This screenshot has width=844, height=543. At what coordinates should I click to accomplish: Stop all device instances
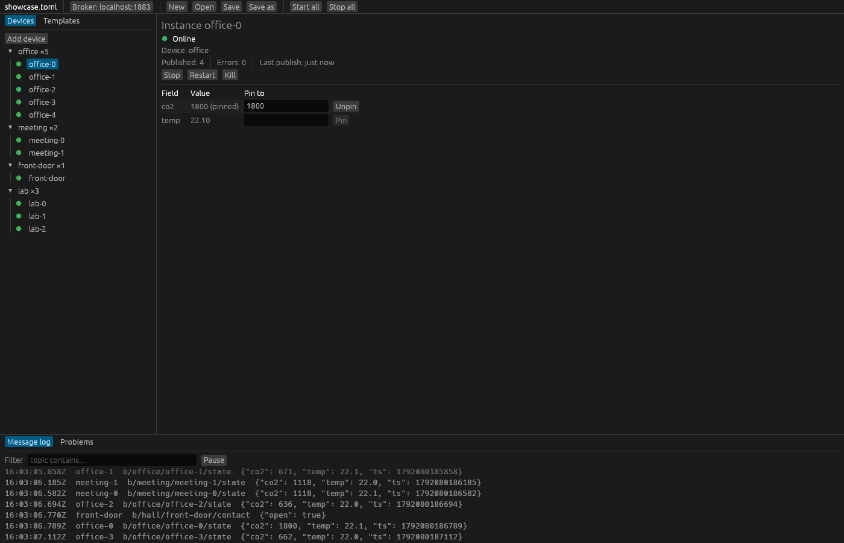342,7
